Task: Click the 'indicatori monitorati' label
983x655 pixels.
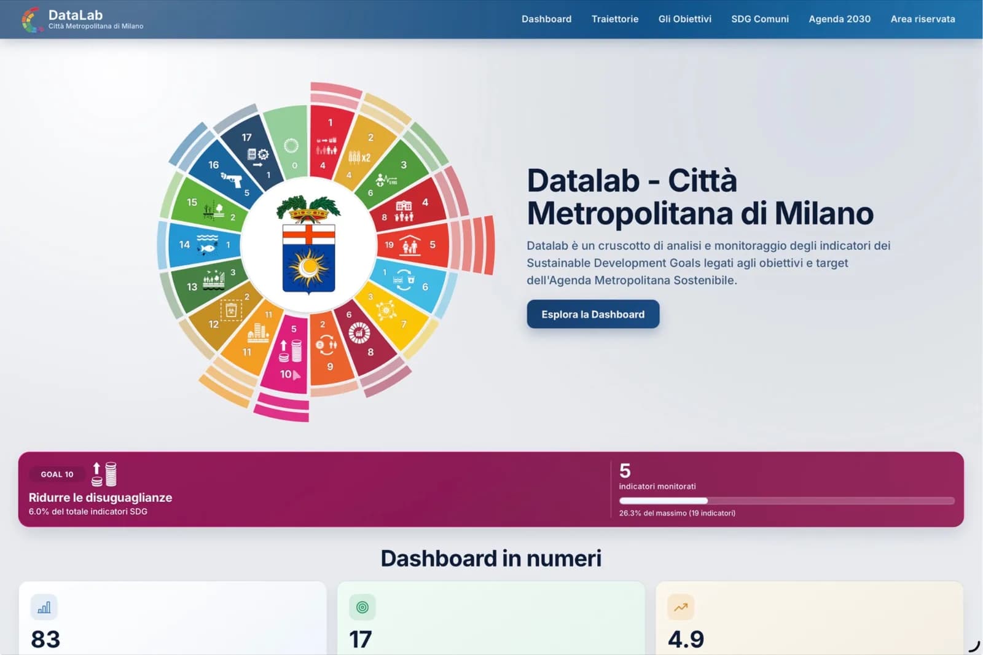Action: tap(657, 486)
